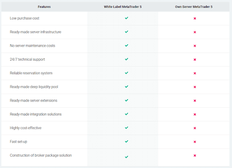
Task: Select the Highly cost-effective text
Action: (x=25, y=128)
